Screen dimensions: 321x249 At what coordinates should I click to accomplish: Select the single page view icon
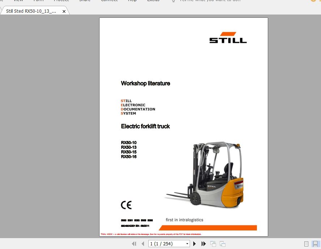[306, 244]
